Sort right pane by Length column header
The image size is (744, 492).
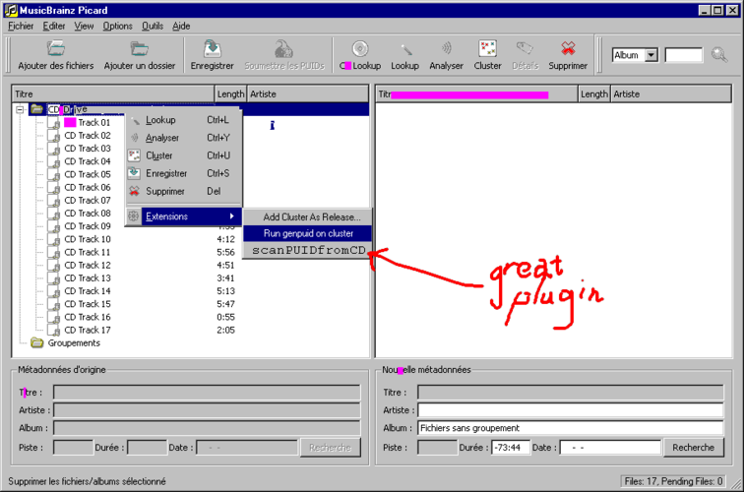pos(594,93)
